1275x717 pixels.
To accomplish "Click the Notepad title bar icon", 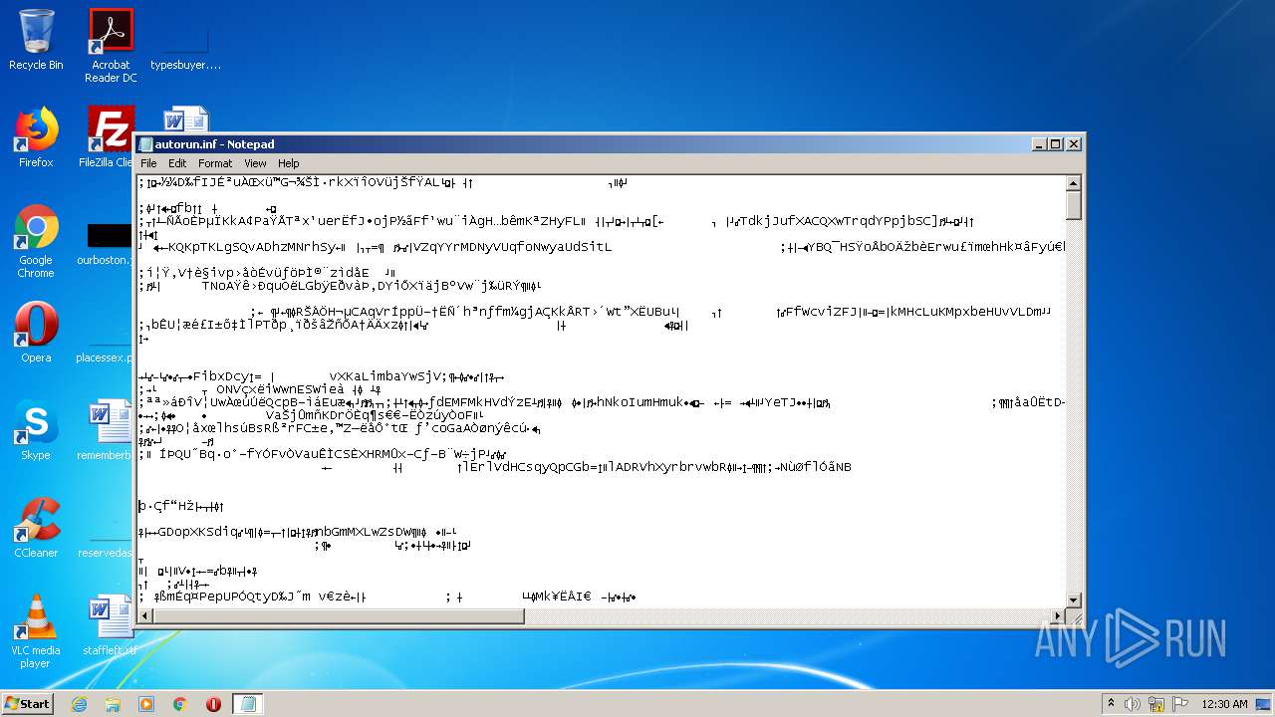I will (146, 144).
